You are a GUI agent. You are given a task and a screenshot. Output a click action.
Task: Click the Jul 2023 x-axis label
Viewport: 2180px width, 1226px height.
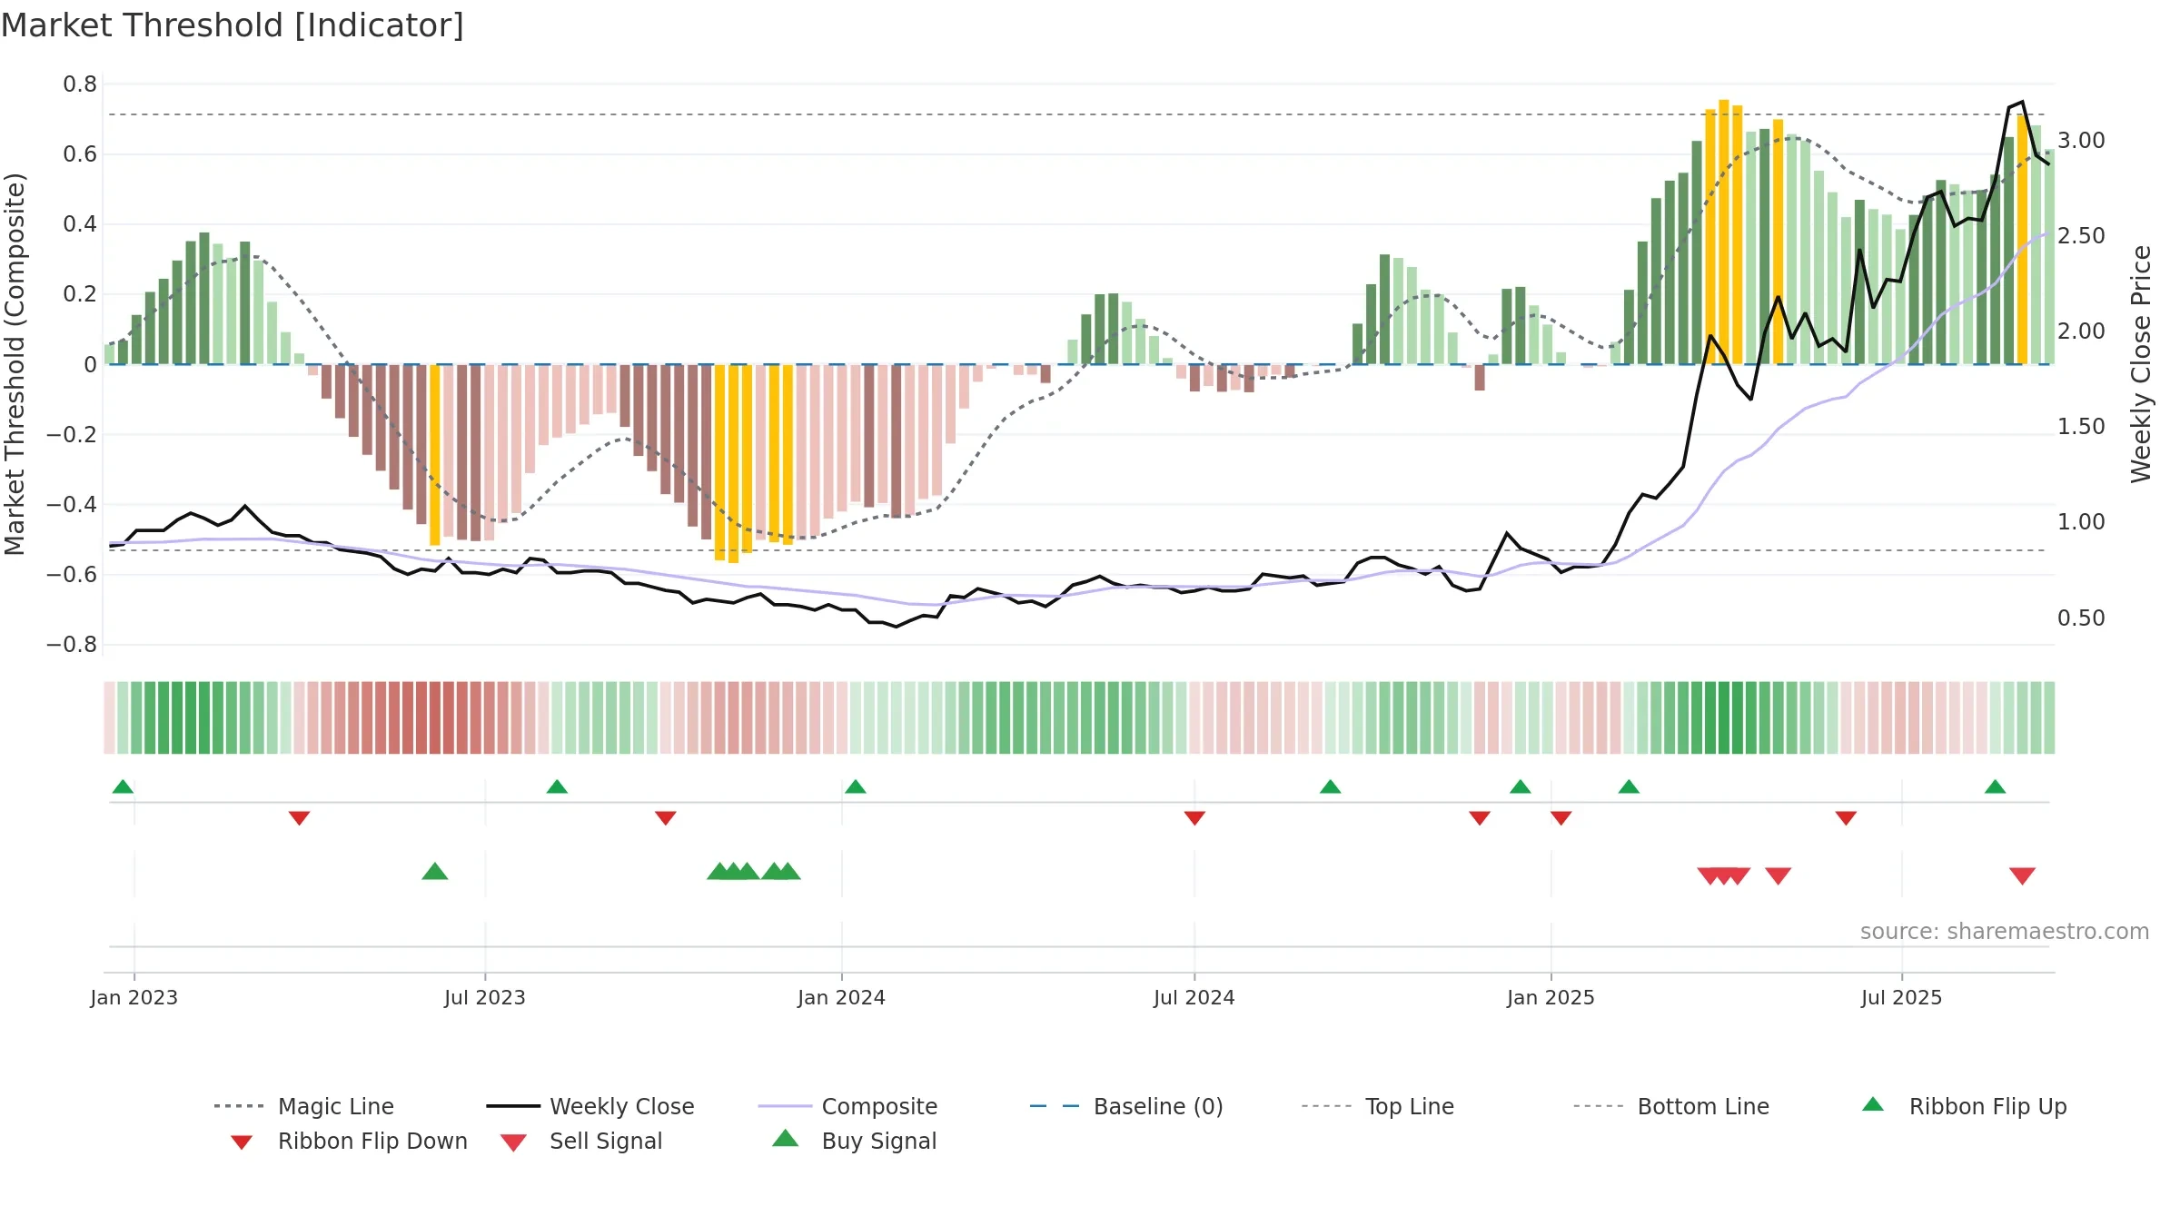coord(485,997)
